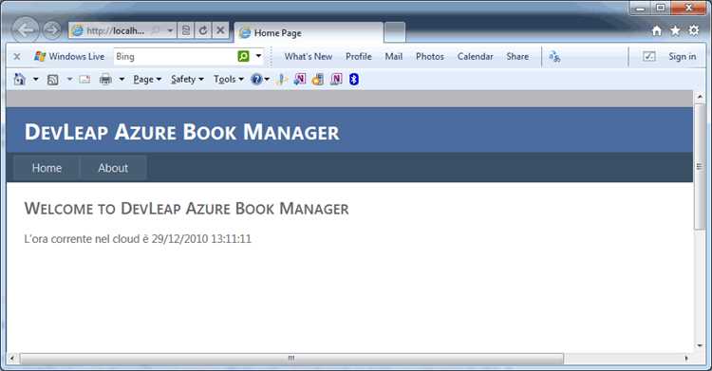Click Sign in on Windows Live toolbar

(682, 56)
